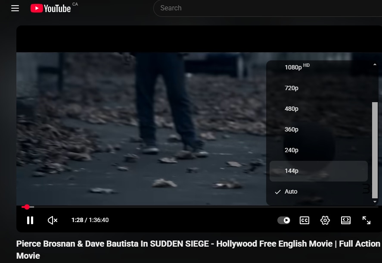The height and width of the screenshot is (263, 382).
Task: Toggle autoplay off
Action: [284, 220]
